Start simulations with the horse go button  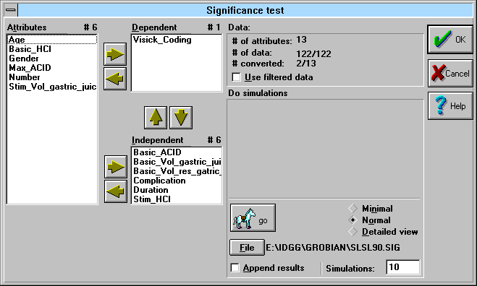[x=253, y=218]
